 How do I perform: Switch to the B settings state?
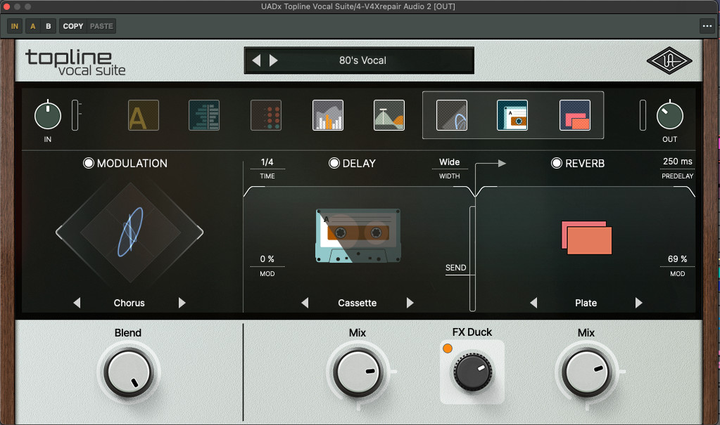(49, 26)
